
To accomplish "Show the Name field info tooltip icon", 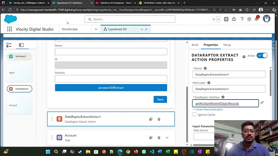I will (x=205, y=68).
